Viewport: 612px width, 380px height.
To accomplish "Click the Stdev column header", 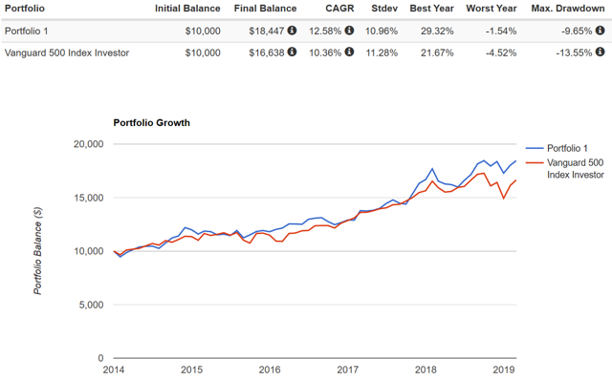I will 384,9.
